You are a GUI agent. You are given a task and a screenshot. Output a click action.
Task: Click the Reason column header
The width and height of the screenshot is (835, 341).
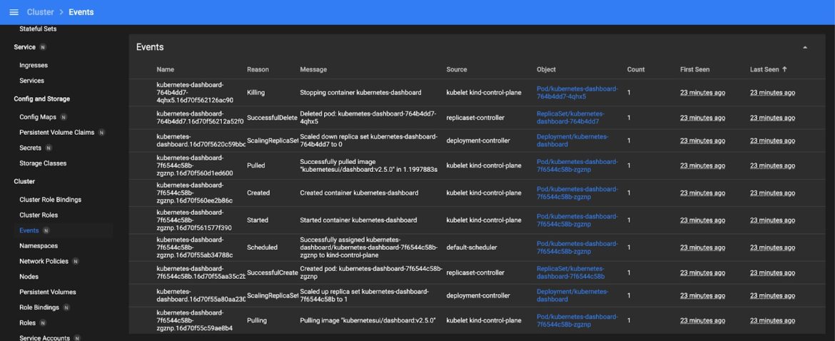pyautogui.click(x=258, y=69)
